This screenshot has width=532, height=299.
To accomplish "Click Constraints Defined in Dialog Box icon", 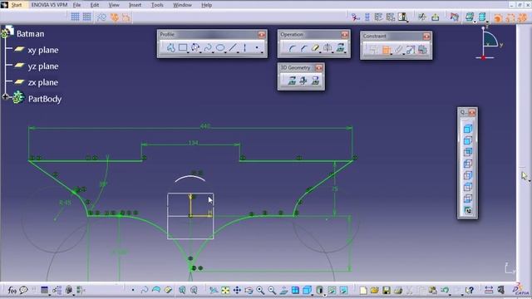I will click(x=373, y=50).
